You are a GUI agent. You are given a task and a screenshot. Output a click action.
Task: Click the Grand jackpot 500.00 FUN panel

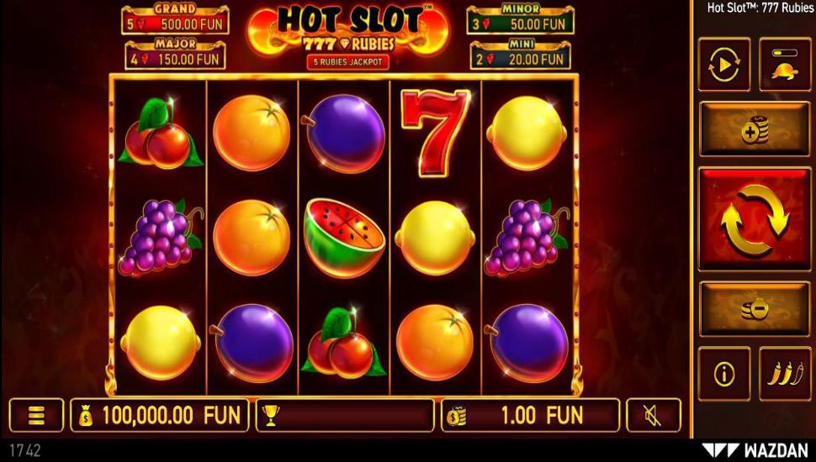175,20
